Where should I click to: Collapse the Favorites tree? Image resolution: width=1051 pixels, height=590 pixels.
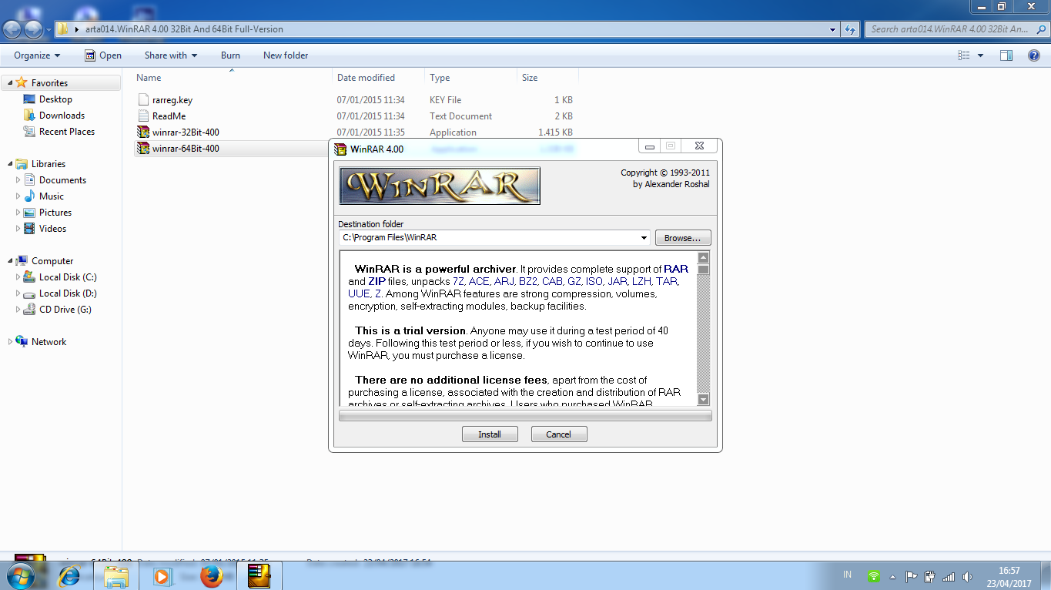click(x=10, y=83)
